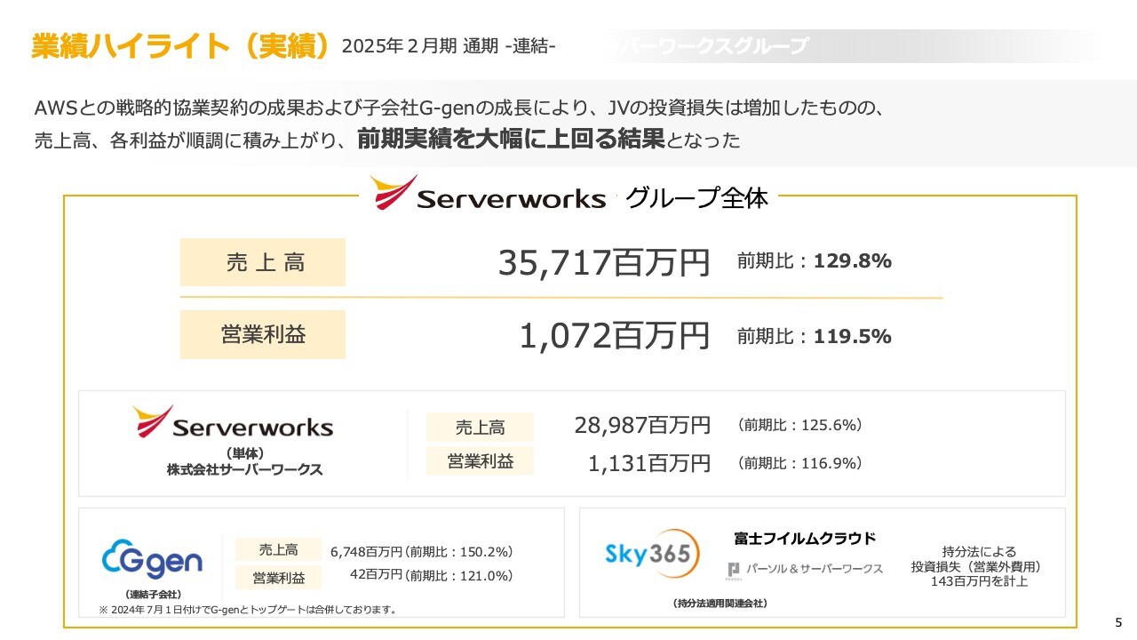Click the Serverworks group logo at top
1137x640 pixels.
point(488,192)
